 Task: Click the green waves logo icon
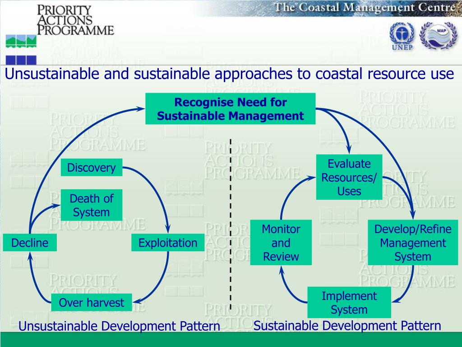pos(21,42)
